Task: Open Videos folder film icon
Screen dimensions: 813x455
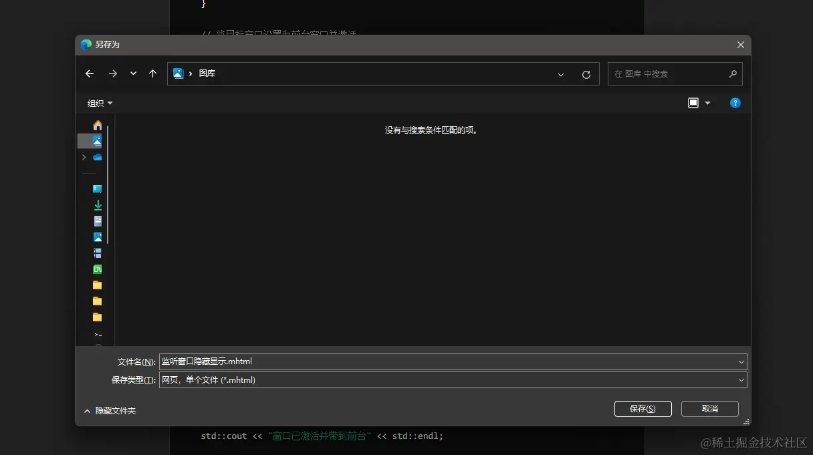Action: click(x=98, y=253)
